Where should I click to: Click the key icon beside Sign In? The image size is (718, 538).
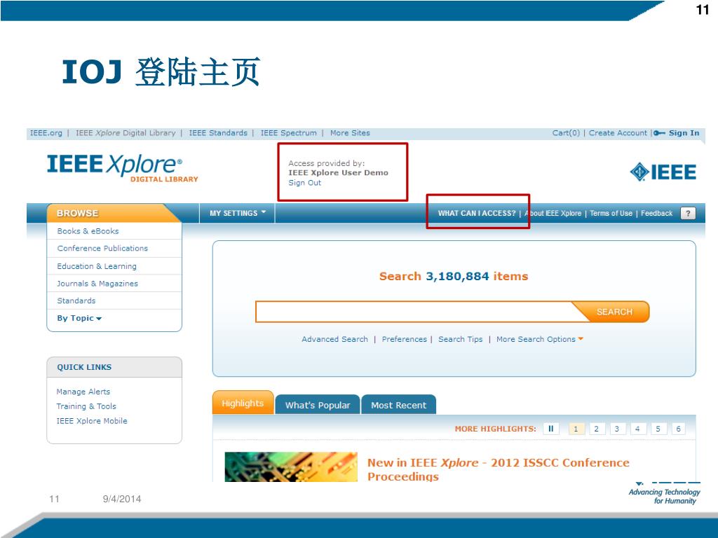point(659,133)
